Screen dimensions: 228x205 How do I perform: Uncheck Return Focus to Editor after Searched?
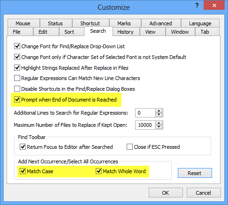pyautogui.click(x=23, y=147)
